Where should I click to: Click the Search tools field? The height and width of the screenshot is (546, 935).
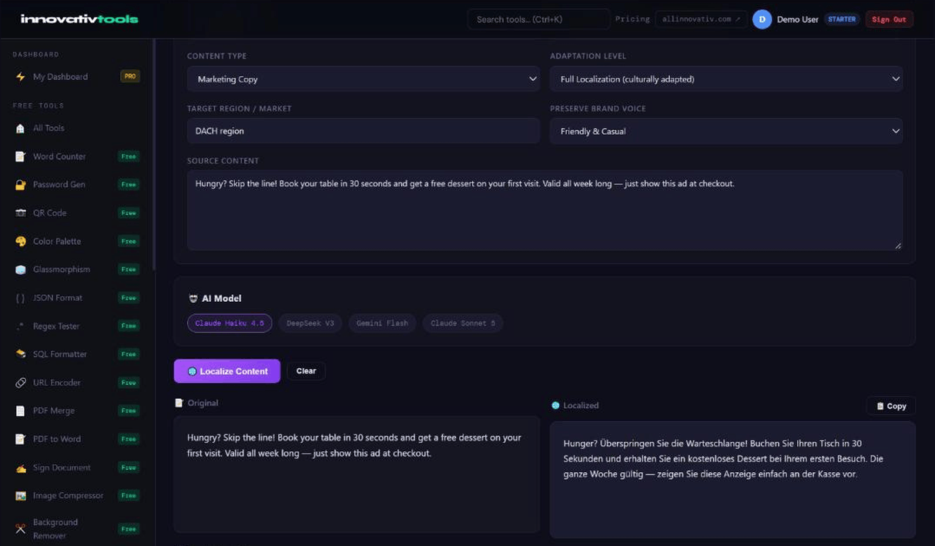coord(539,19)
